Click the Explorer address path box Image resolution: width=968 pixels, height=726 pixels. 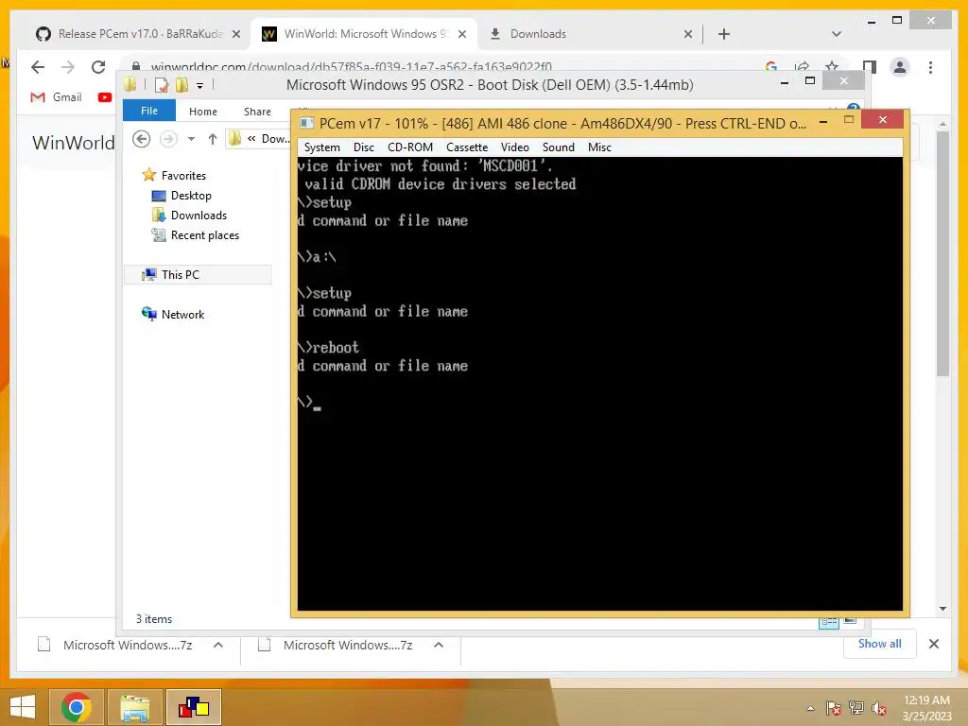259,139
